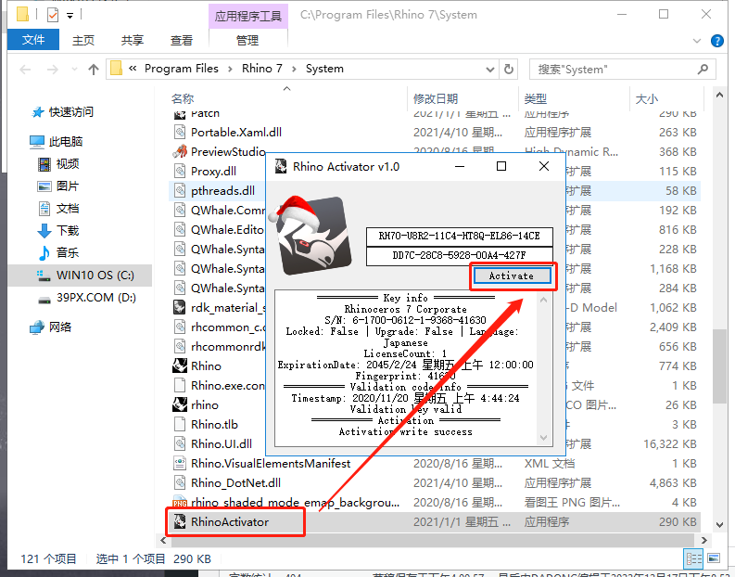
Task: Click the validation code field DD7C-28C8
Action: coord(460,256)
